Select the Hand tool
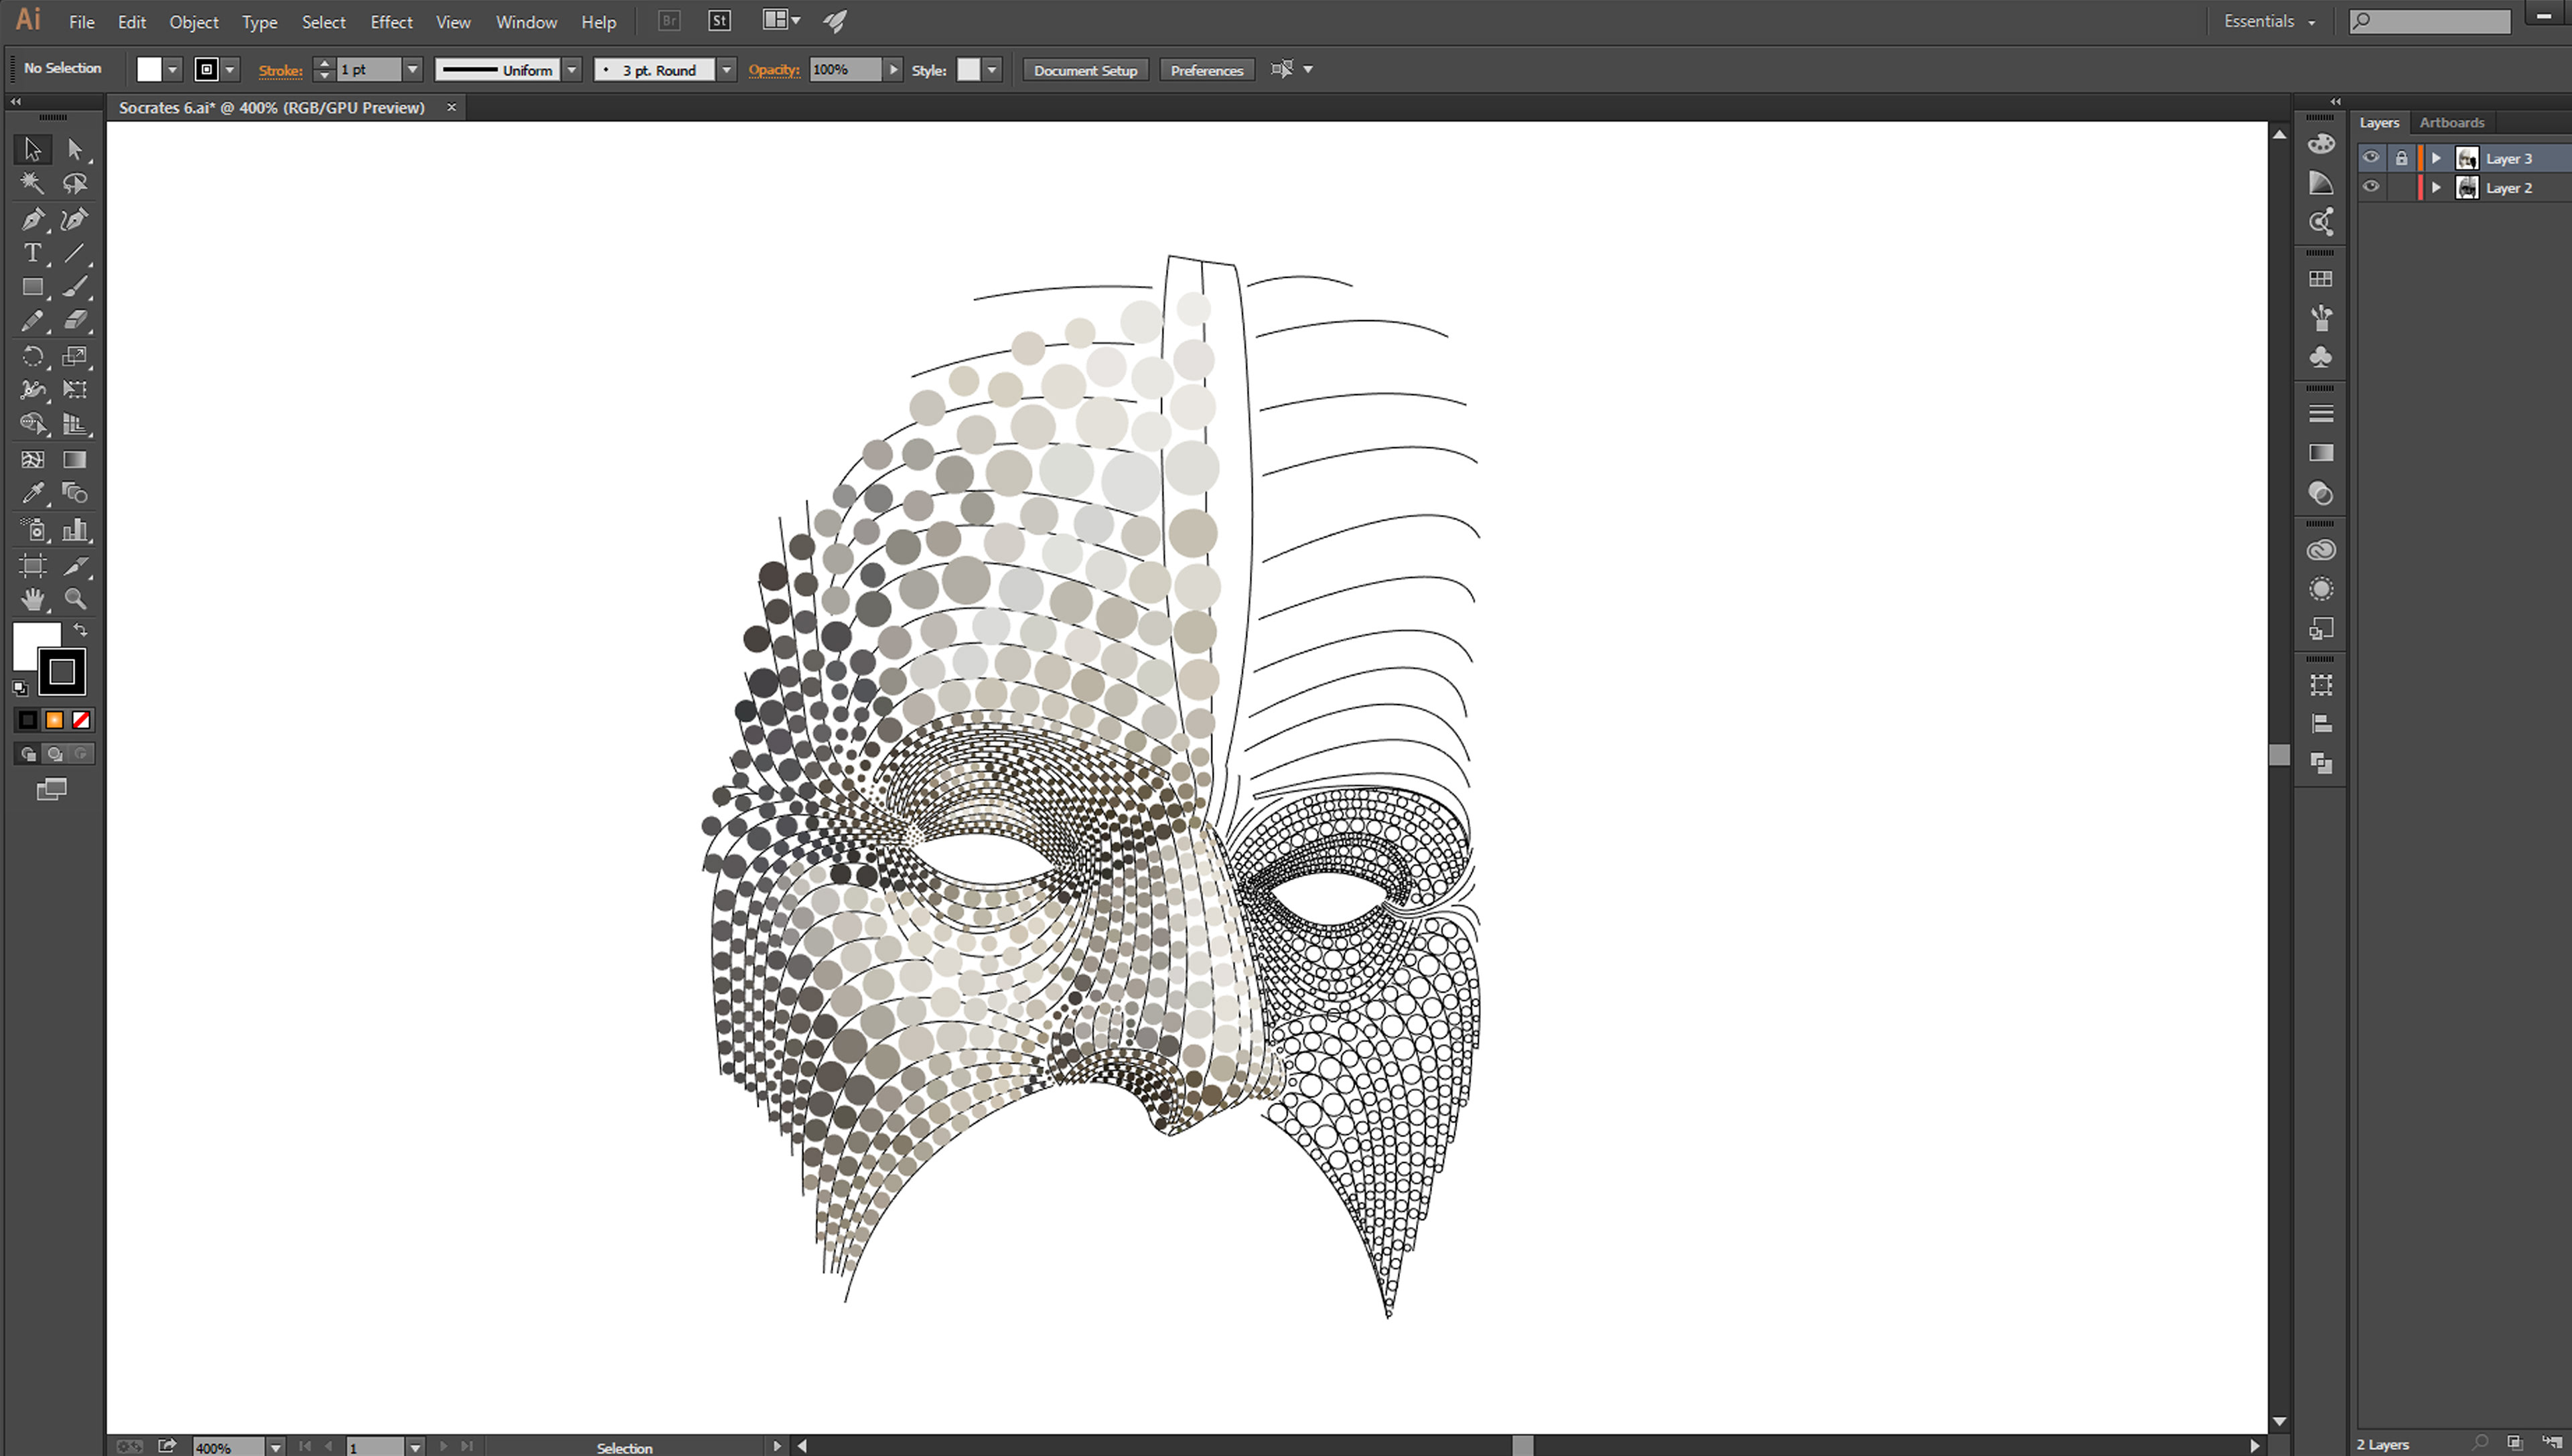2572x1456 pixels. click(x=32, y=599)
